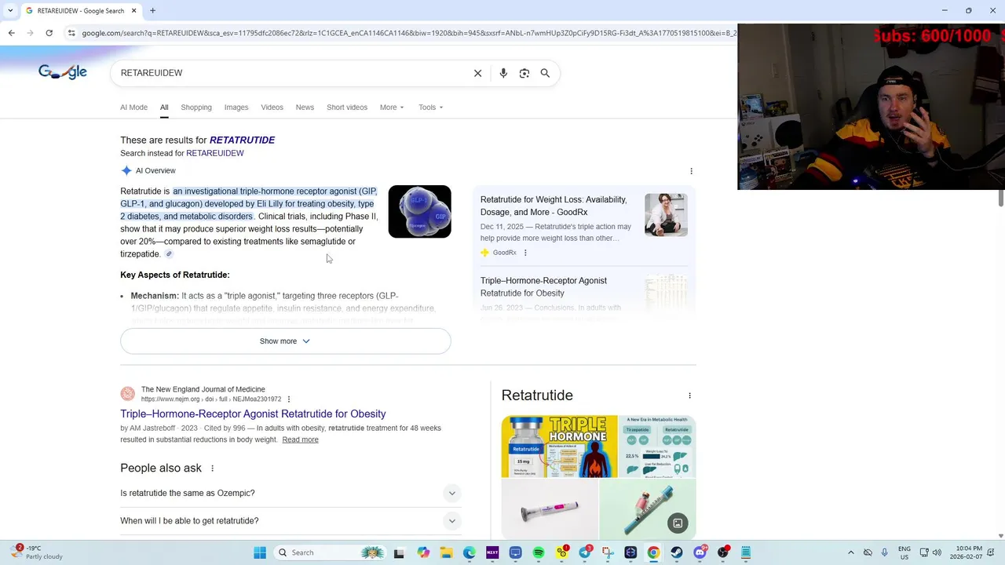Viewport: 1005px width, 565px height.
Task: Close the RETAREUIDEW Google Search tab
Action: tap(133, 11)
